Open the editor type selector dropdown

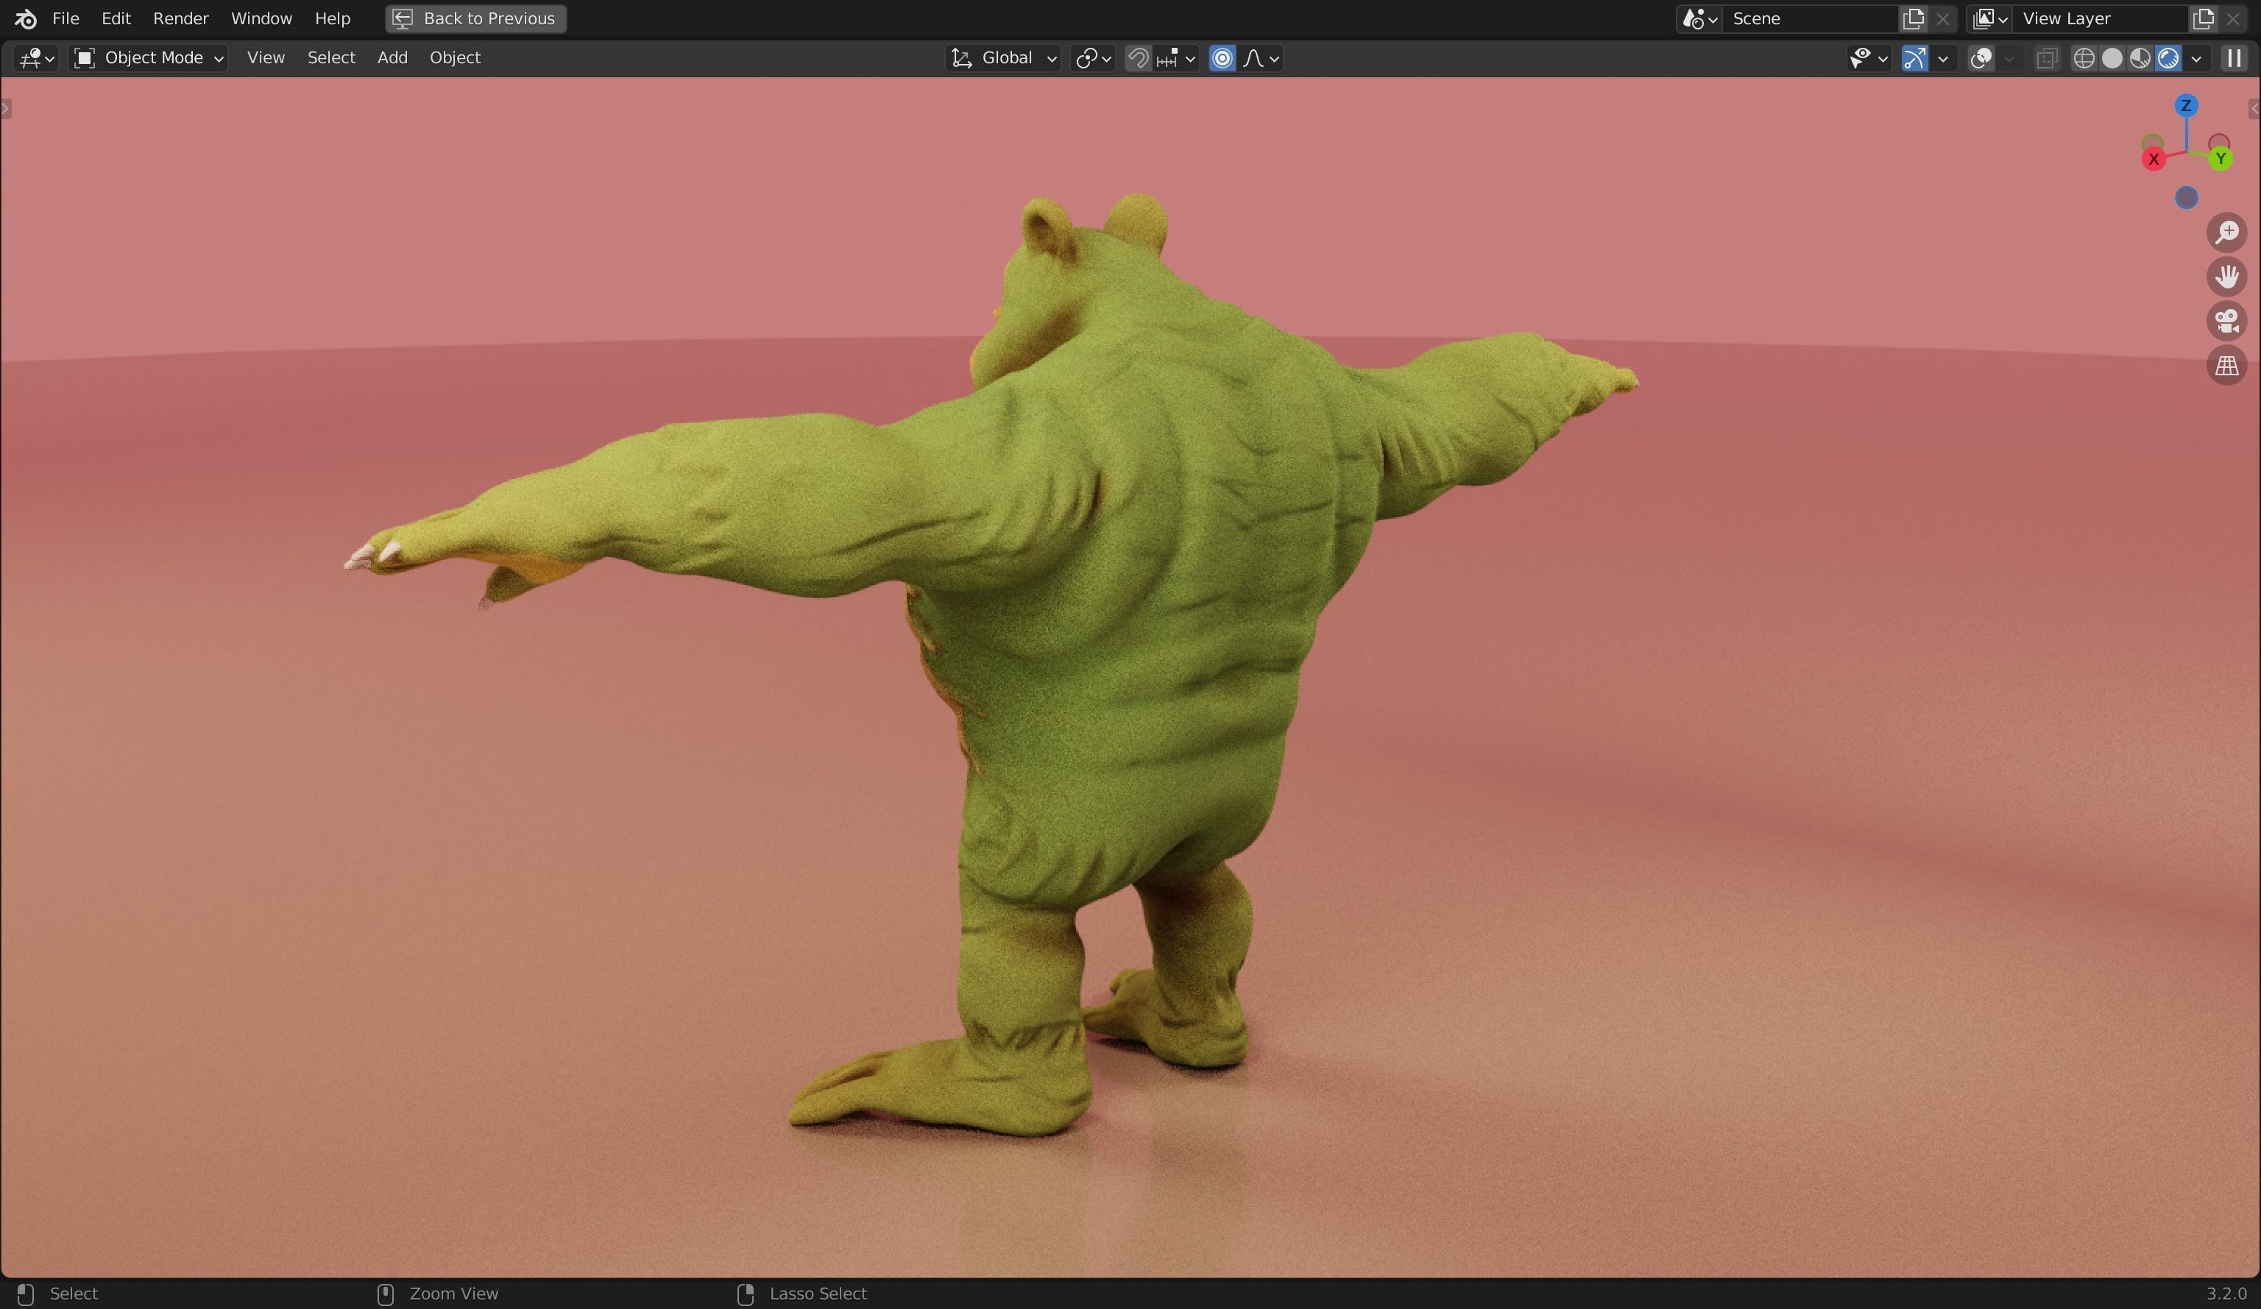pos(36,57)
